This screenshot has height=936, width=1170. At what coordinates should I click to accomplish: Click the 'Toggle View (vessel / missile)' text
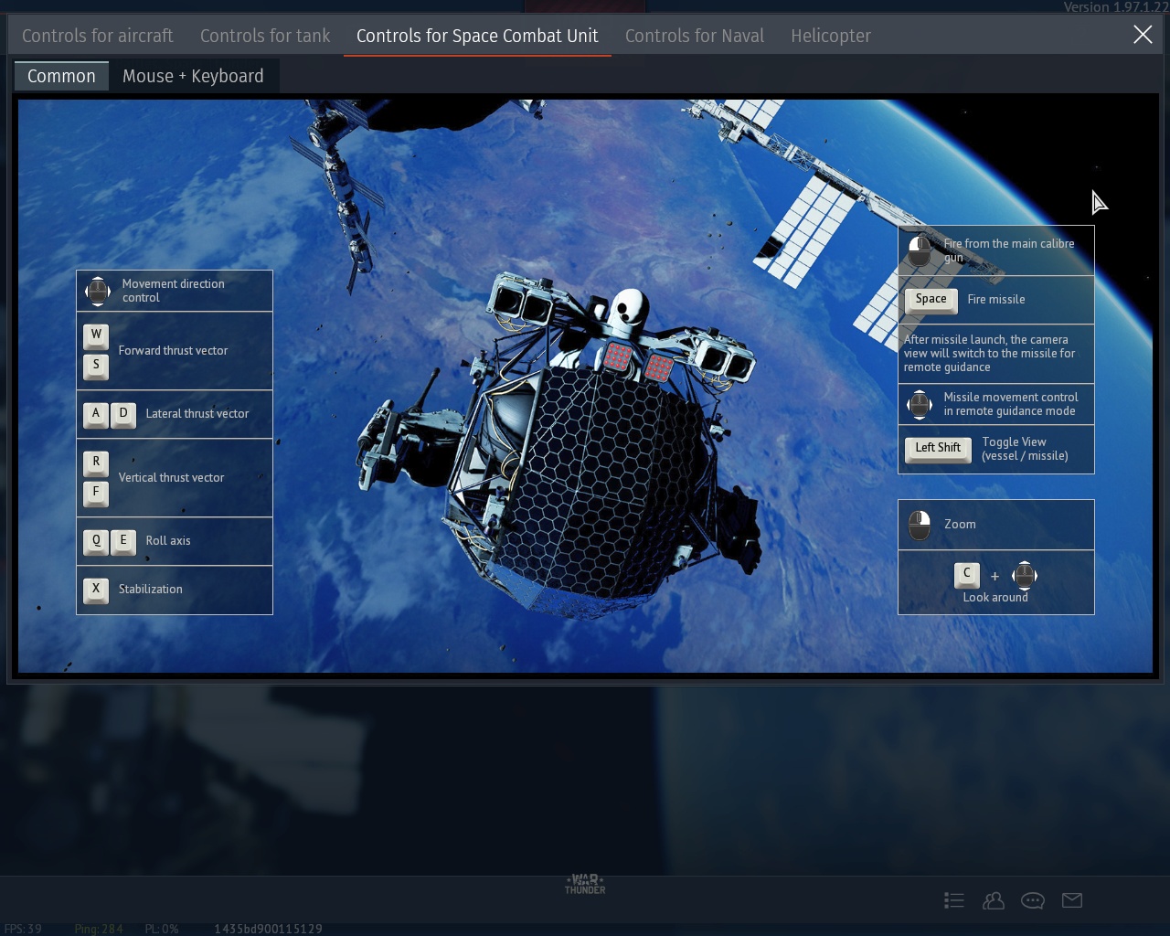(x=1025, y=449)
